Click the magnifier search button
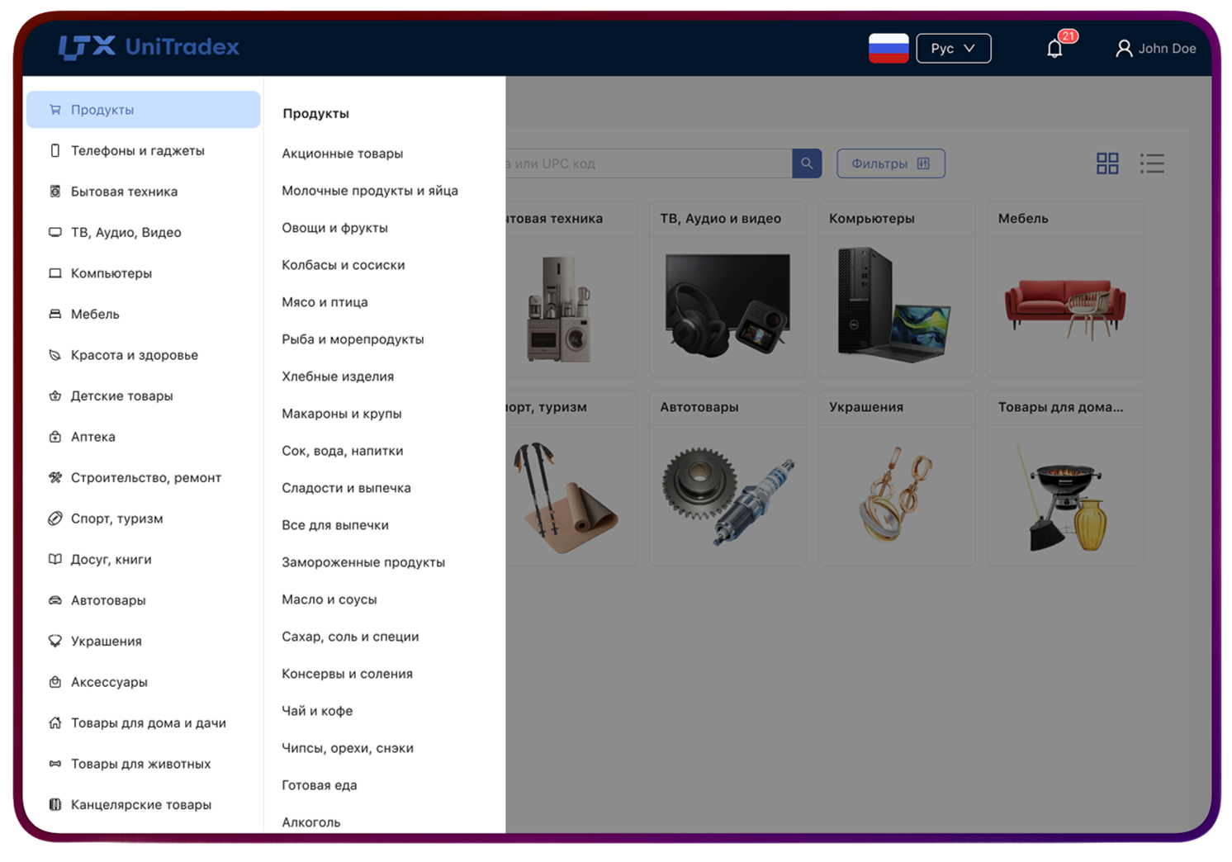Screen dimensions: 1232x862 (x=807, y=163)
